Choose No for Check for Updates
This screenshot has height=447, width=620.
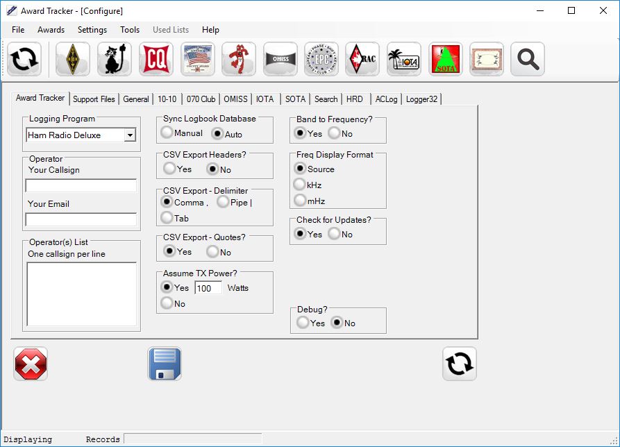pos(340,234)
